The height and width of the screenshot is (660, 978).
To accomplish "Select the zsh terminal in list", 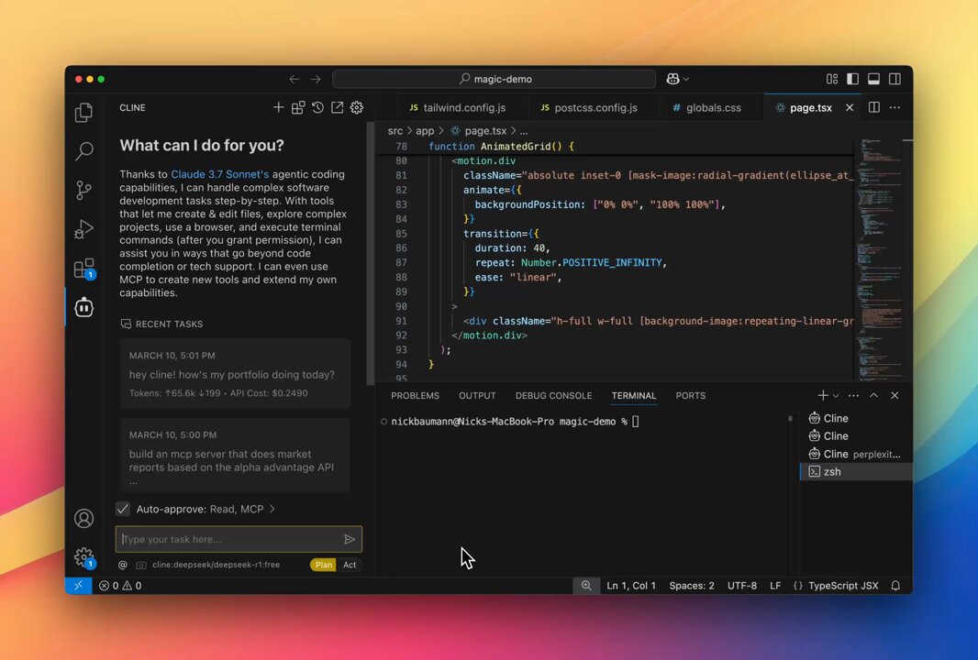I will click(x=856, y=472).
